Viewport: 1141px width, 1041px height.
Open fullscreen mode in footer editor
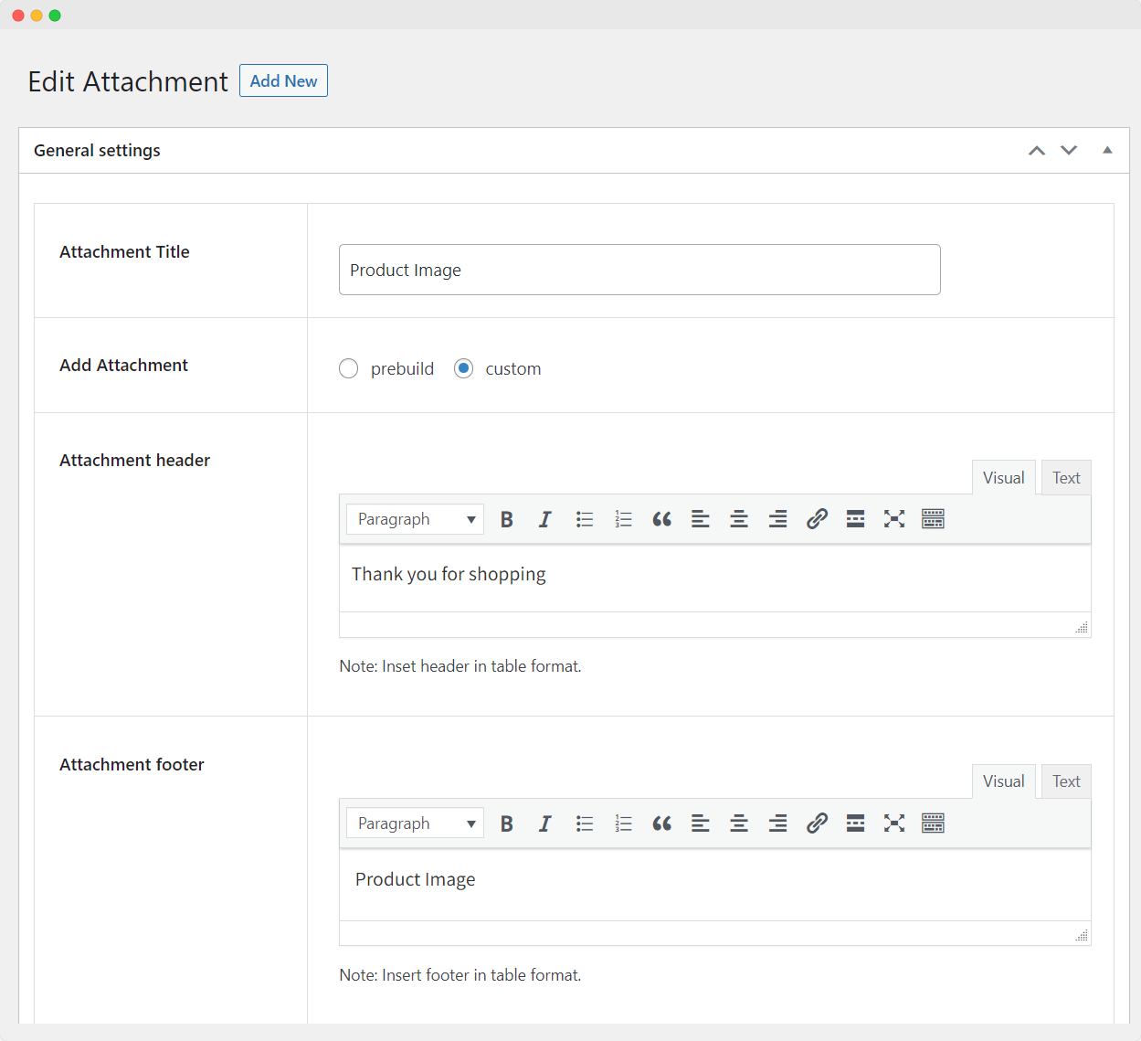pyautogui.click(x=893, y=823)
